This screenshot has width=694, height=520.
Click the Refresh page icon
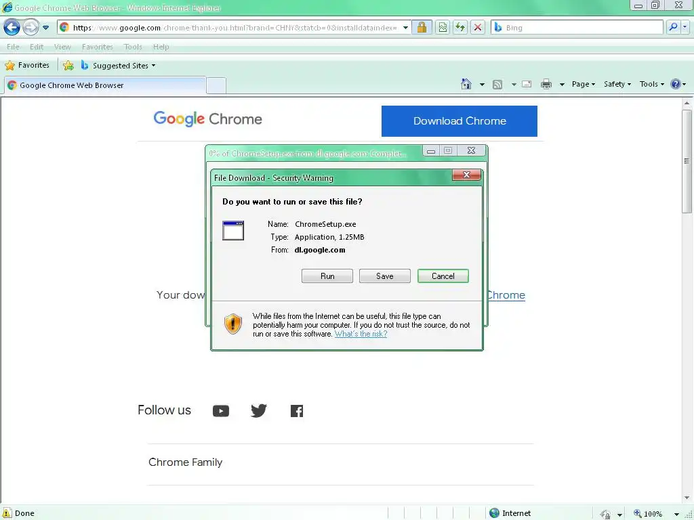pos(460,27)
